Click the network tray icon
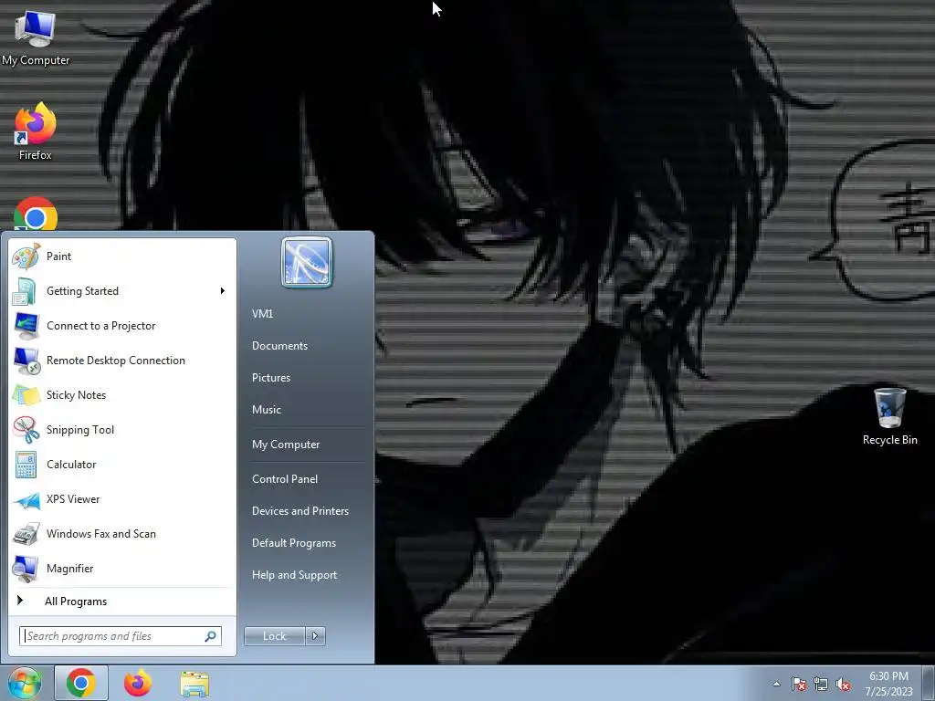This screenshot has width=935, height=701. tap(821, 684)
